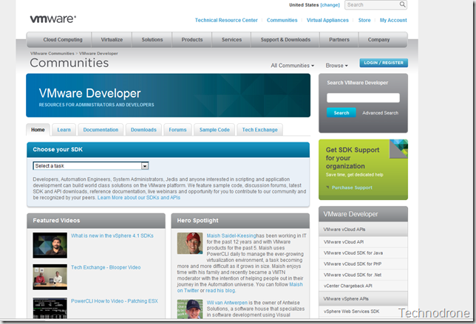The image size is (476, 324).
Task: Expand the All Communities dropdown
Action: 293,66
